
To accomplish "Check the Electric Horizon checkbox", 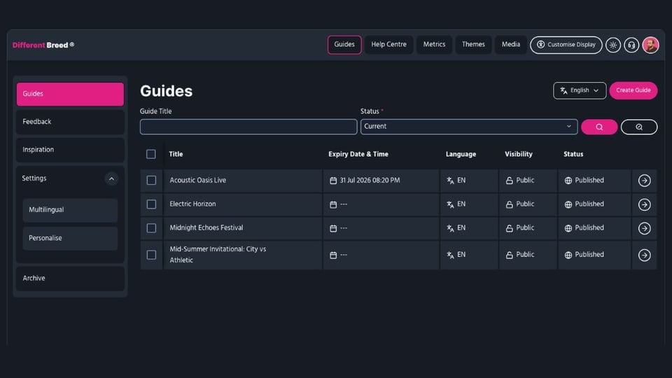I will click(x=151, y=204).
